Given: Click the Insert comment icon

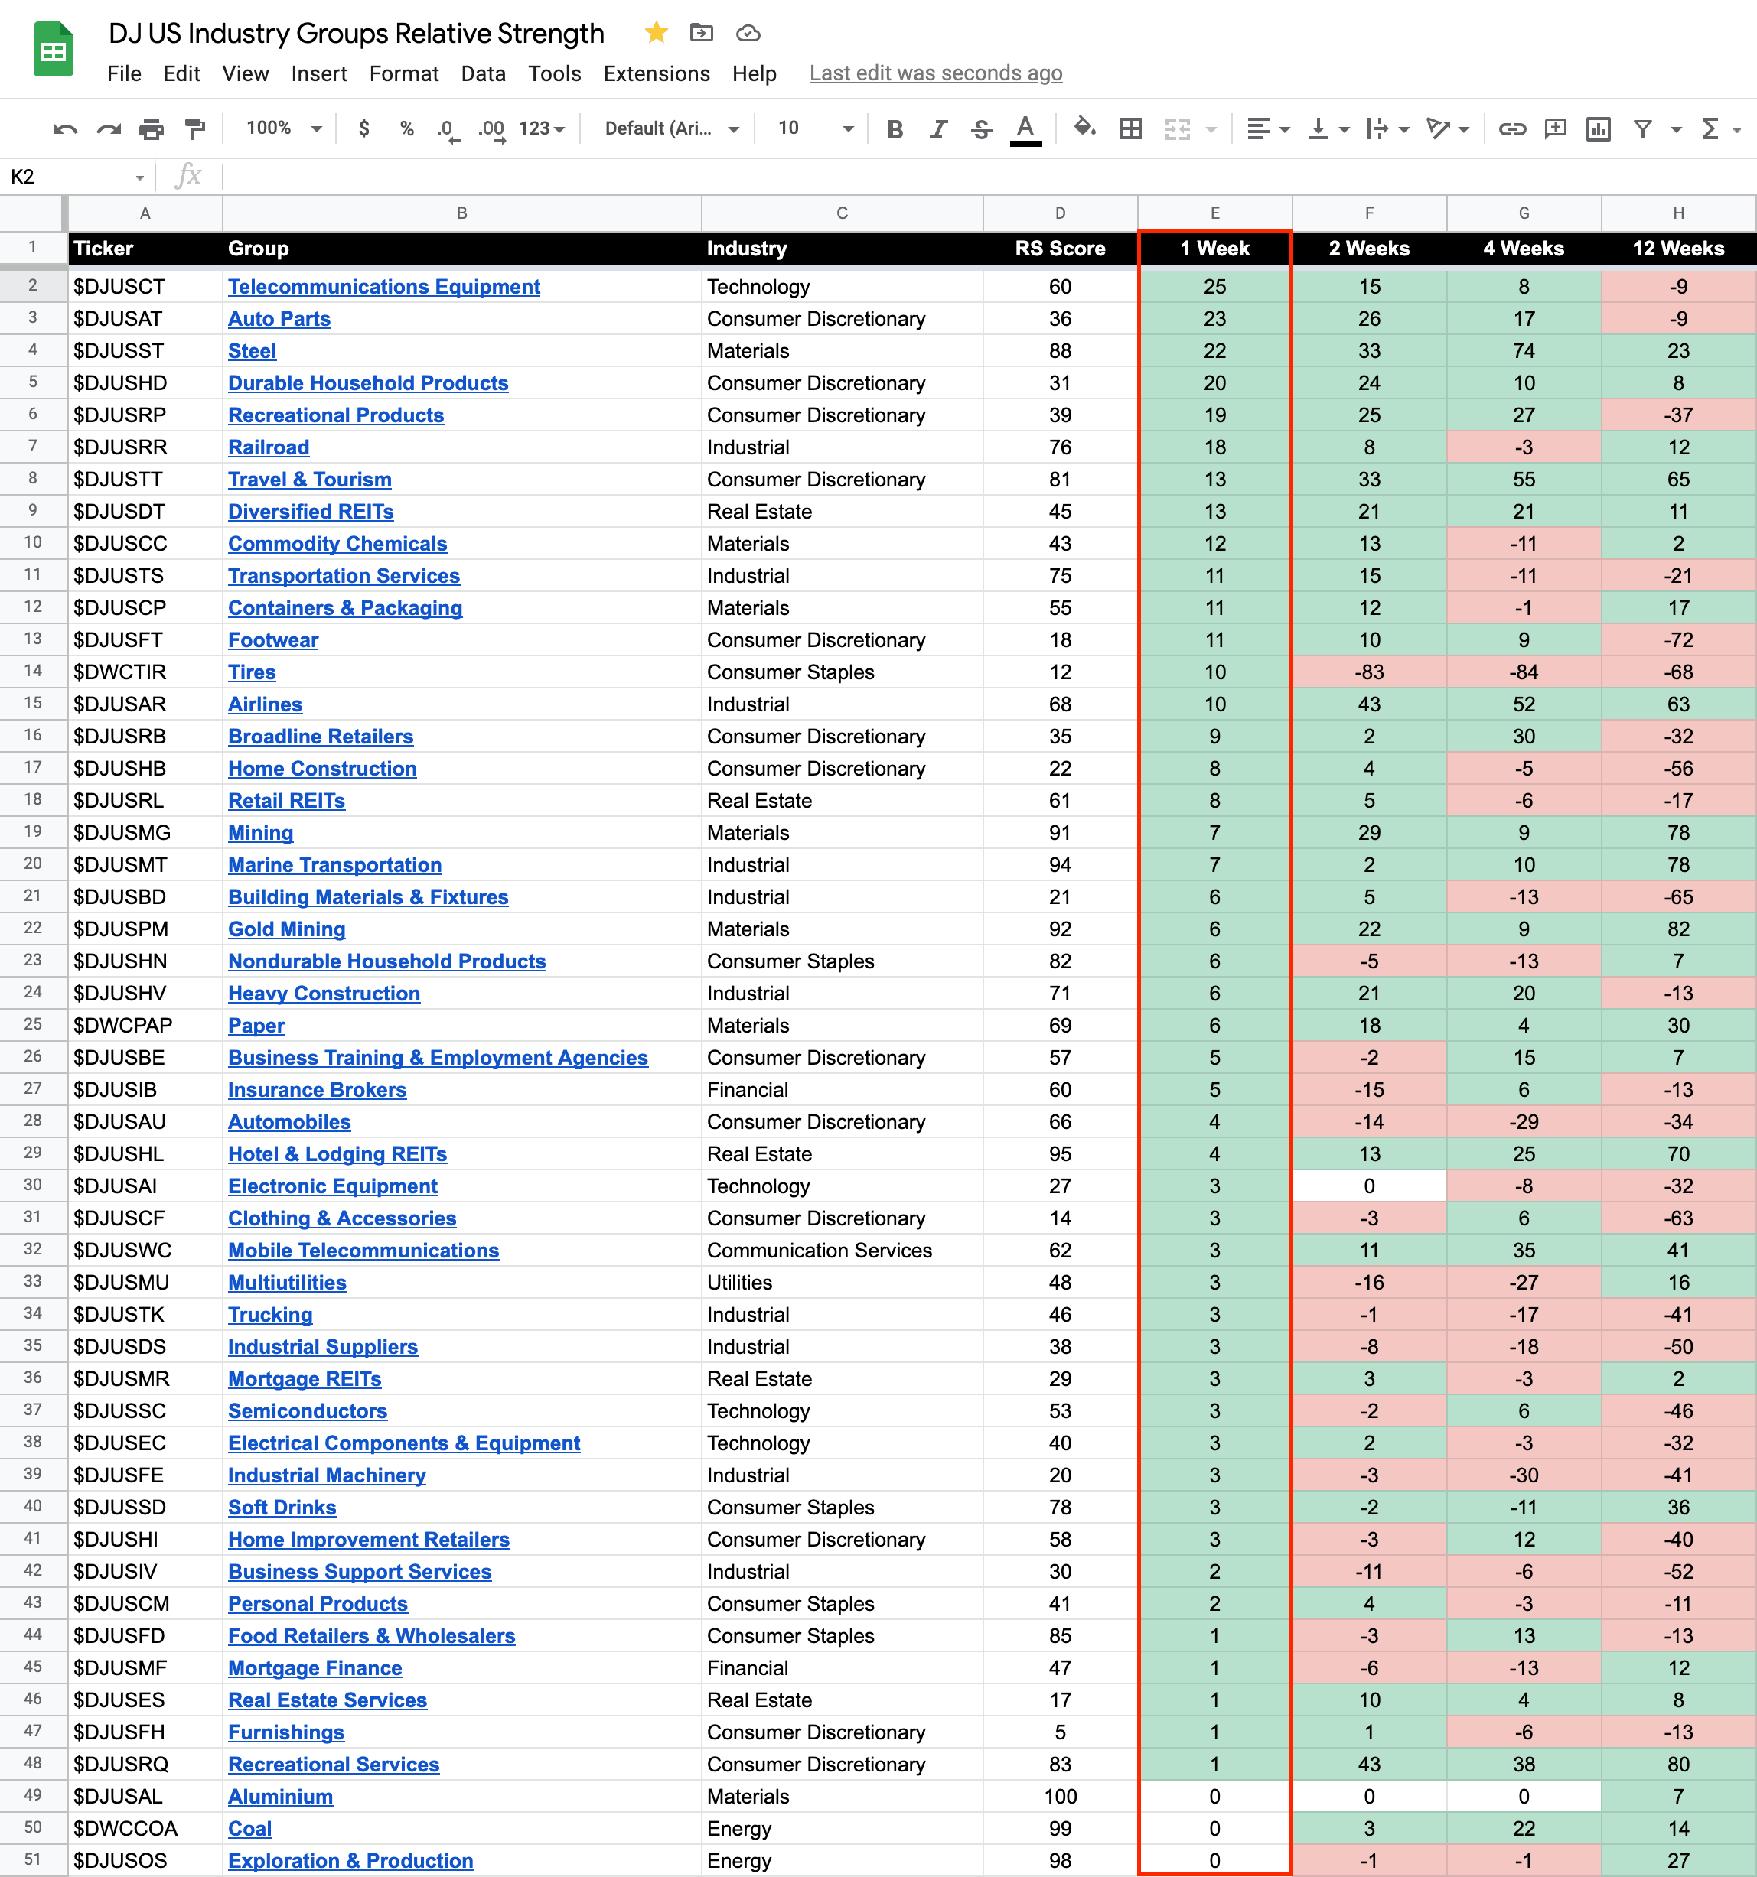Looking at the screenshot, I should [x=1555, y=129].
